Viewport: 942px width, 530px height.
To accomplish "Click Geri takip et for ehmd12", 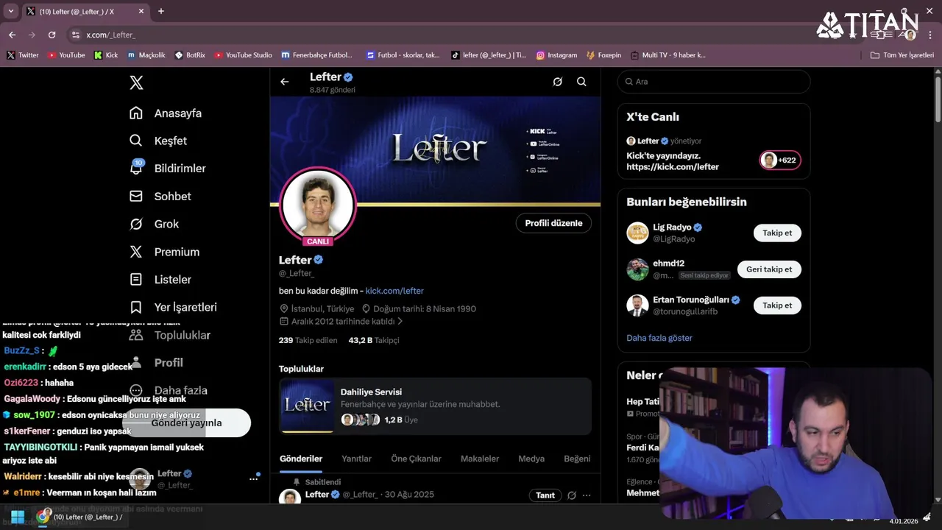I will 769,269.
